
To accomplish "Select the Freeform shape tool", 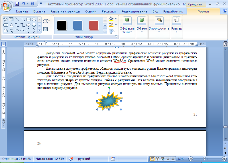I will 5,30.
